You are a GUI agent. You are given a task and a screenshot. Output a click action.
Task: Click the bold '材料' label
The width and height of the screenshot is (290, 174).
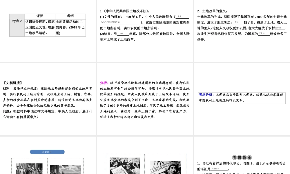[x=6, y=88]
